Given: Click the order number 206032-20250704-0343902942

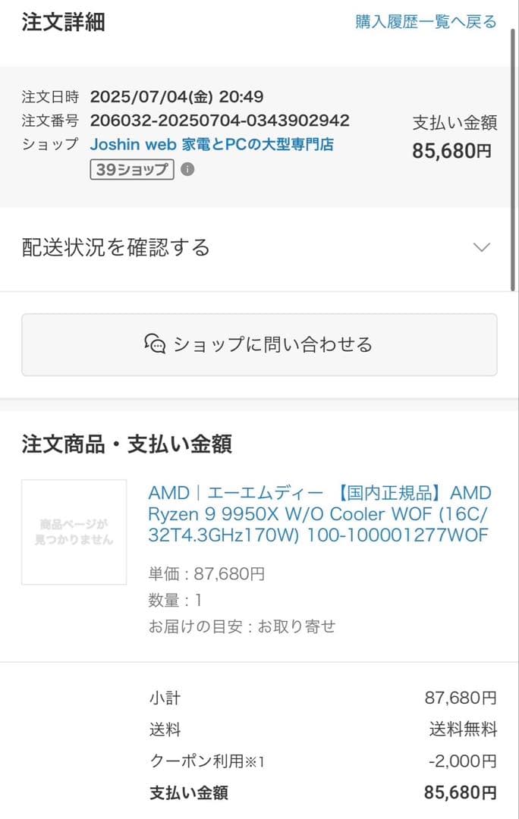Looking at the screenshot, I should pos(219,120).
